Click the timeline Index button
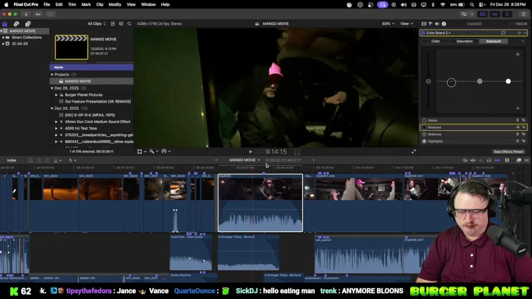 click(x=12, y=160)
